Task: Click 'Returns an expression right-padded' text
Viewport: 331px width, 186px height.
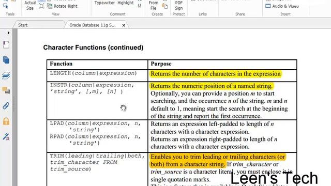Action: click(x=214, y=139)
